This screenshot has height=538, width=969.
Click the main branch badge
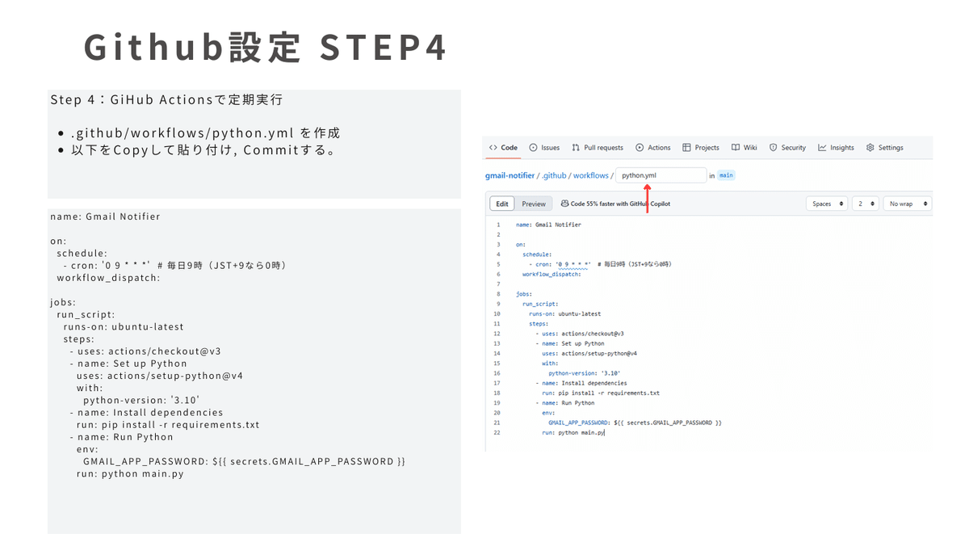727,175
